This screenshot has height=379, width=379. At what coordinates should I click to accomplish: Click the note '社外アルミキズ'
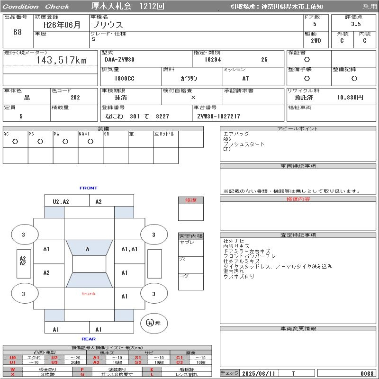coord(241,262)
